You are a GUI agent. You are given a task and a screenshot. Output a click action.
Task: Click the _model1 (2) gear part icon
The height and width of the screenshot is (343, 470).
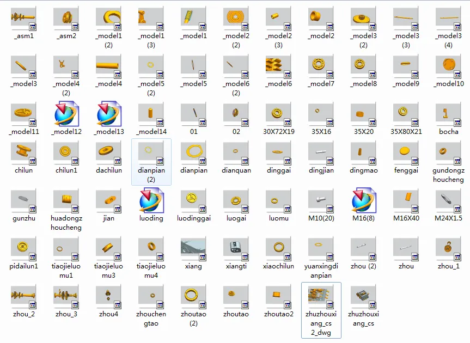108,19
